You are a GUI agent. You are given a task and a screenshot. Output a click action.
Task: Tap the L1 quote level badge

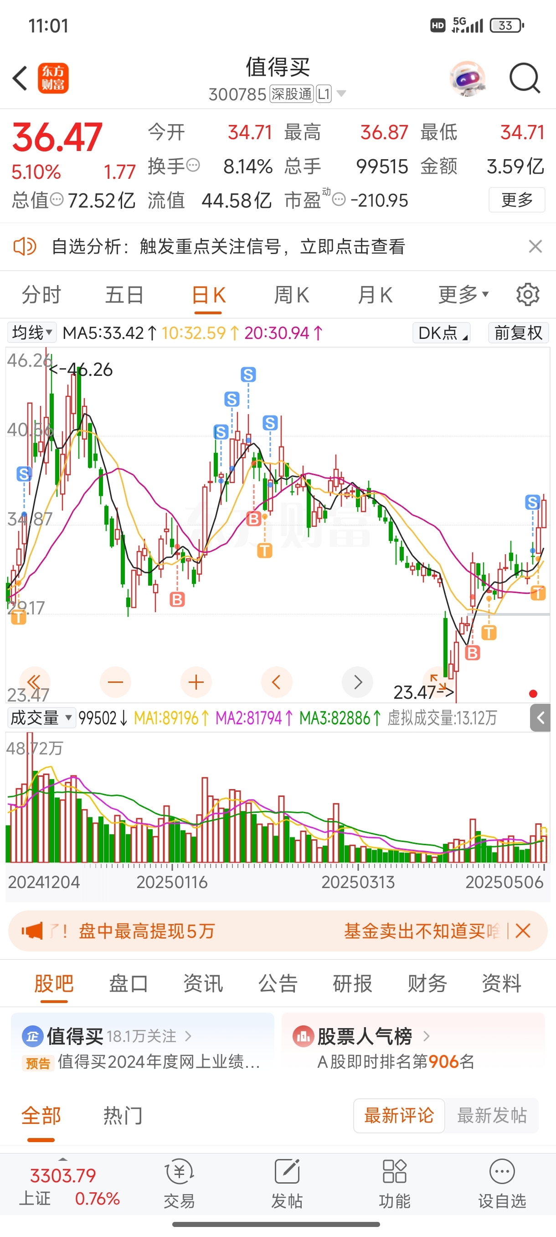[x=324, y=94]
